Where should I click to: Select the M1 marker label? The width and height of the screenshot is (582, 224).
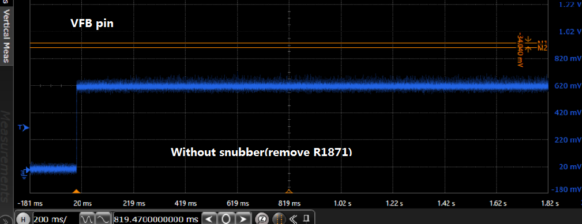pos(543,43)
